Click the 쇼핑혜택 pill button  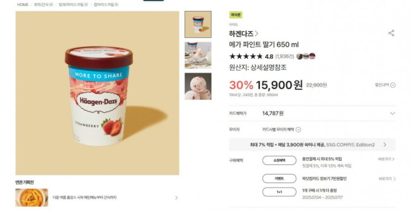coord(280,160)
